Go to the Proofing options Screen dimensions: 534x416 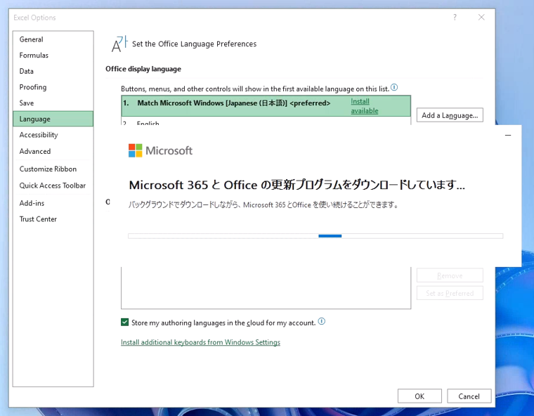53,87
